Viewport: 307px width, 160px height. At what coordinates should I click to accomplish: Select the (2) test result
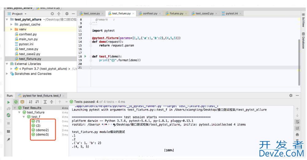tap(38, 125)
